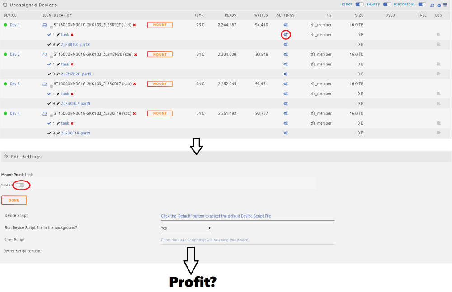Open the Dev 2 link

pos(15,55)
